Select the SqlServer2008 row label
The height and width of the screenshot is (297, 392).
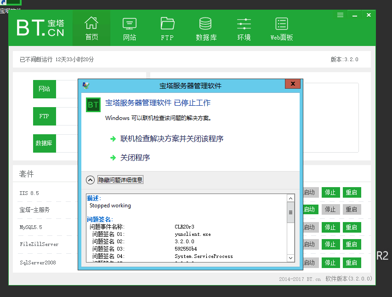[x=38, y=263]
